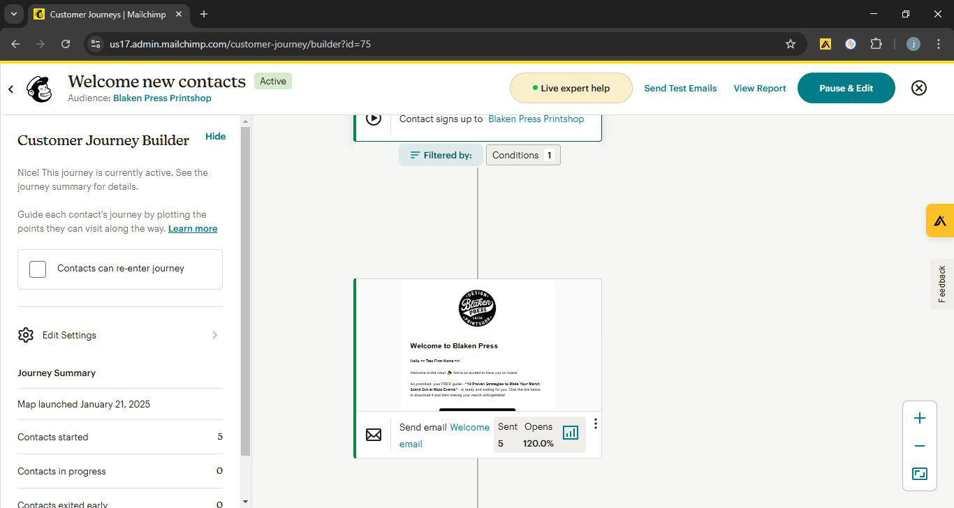The height and width of the screenshot is (508, 954).
Task: Open the Conditions filter button
Action: [523, 155]
